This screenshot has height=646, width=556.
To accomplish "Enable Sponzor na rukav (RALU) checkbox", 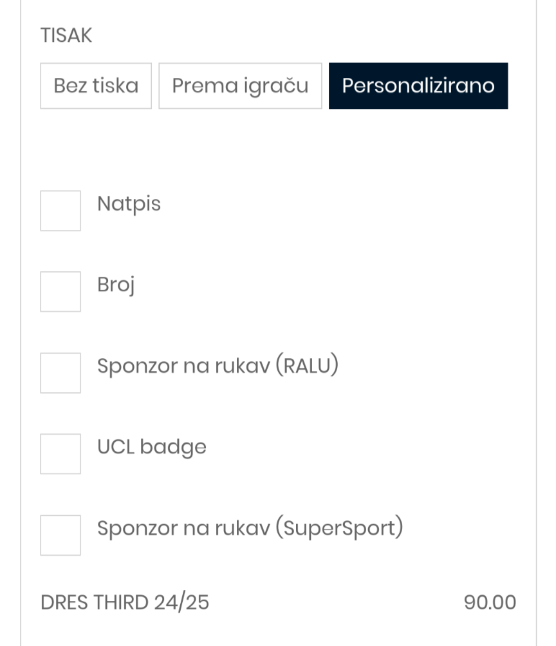I will tap(60, 373).
